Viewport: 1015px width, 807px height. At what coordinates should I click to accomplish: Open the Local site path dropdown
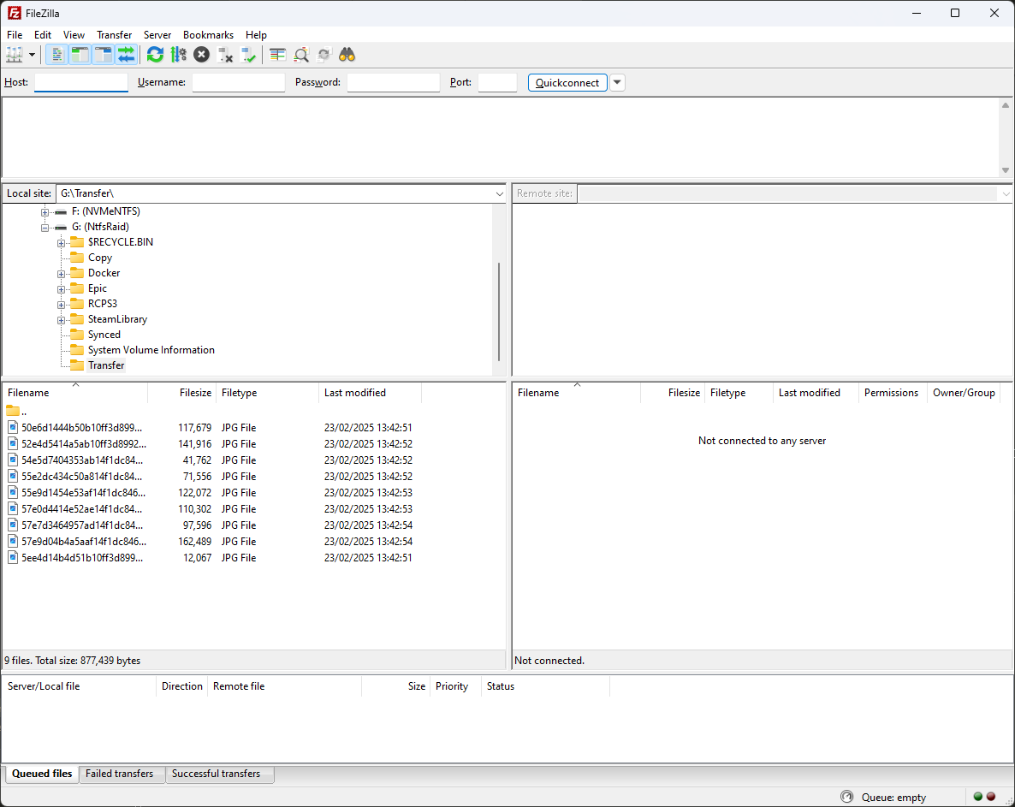(499, 193)
